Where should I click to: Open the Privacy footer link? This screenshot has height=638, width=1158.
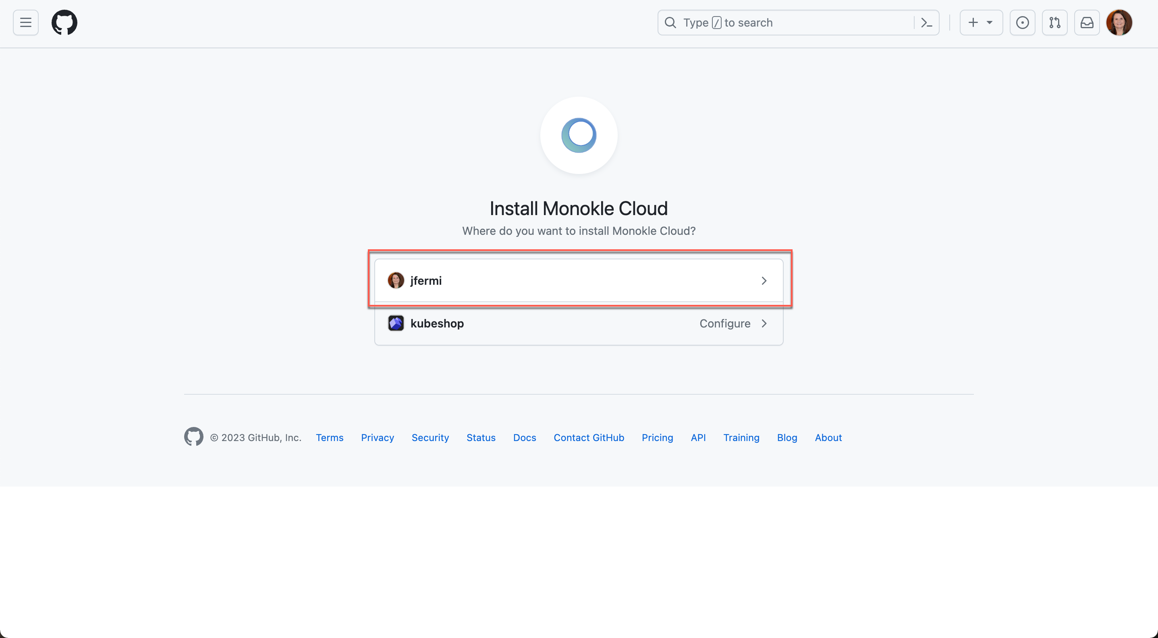(x=377, y=437)
